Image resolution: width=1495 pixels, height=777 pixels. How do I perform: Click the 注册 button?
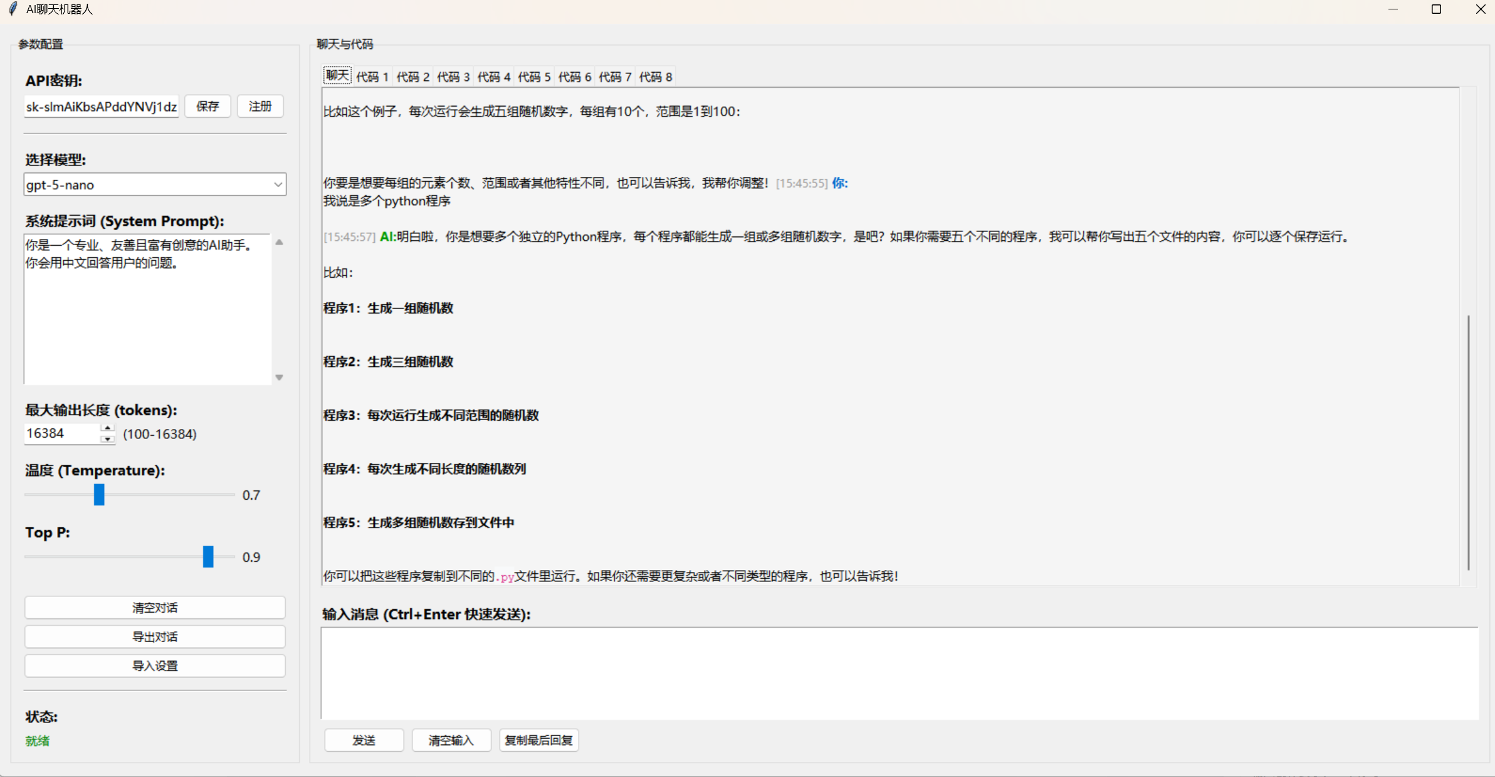260,106
